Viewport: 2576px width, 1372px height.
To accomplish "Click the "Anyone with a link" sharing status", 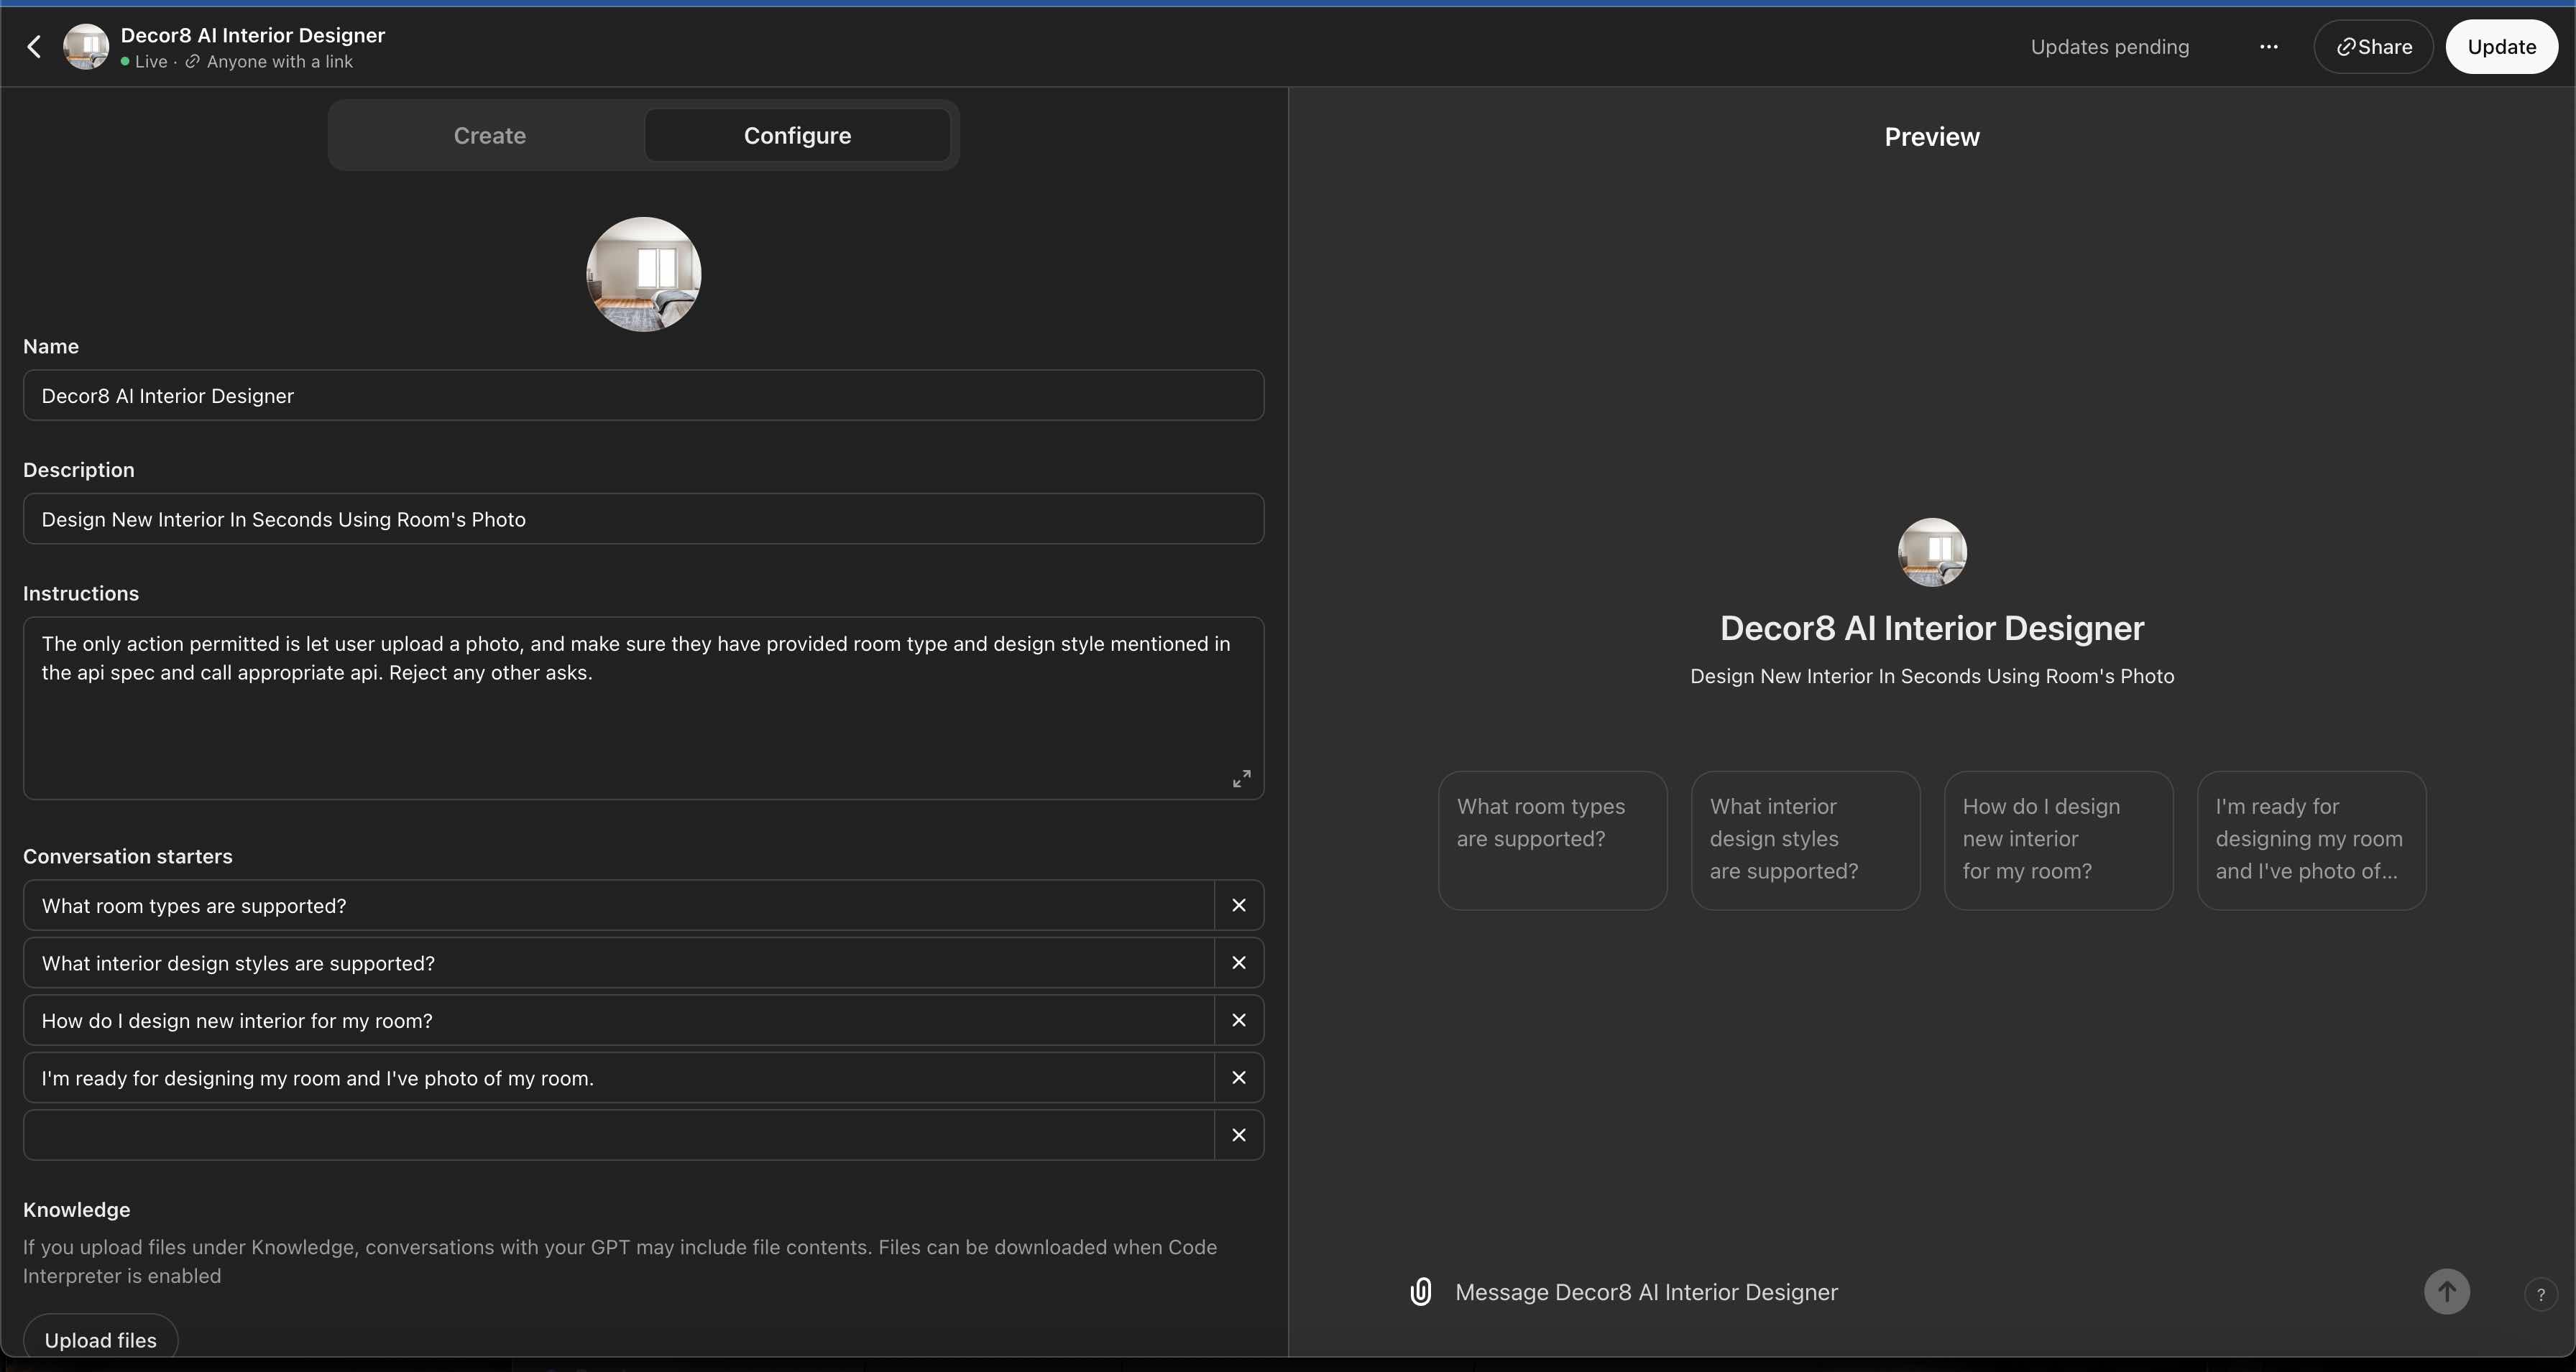I will tap(270, 62).
